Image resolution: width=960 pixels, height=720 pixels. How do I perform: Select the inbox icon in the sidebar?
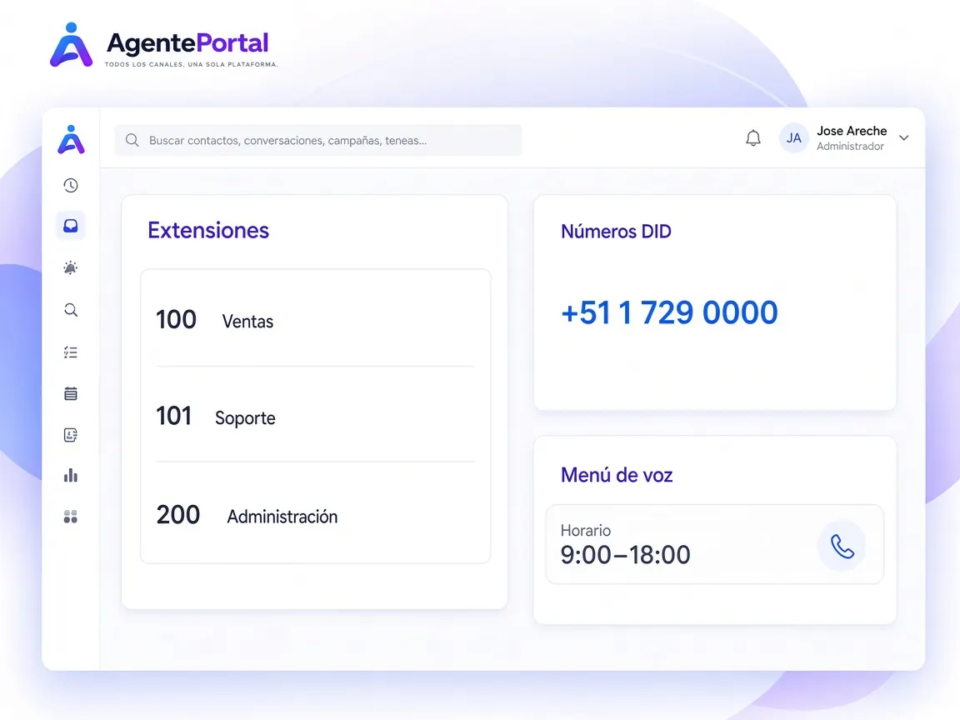71,226
